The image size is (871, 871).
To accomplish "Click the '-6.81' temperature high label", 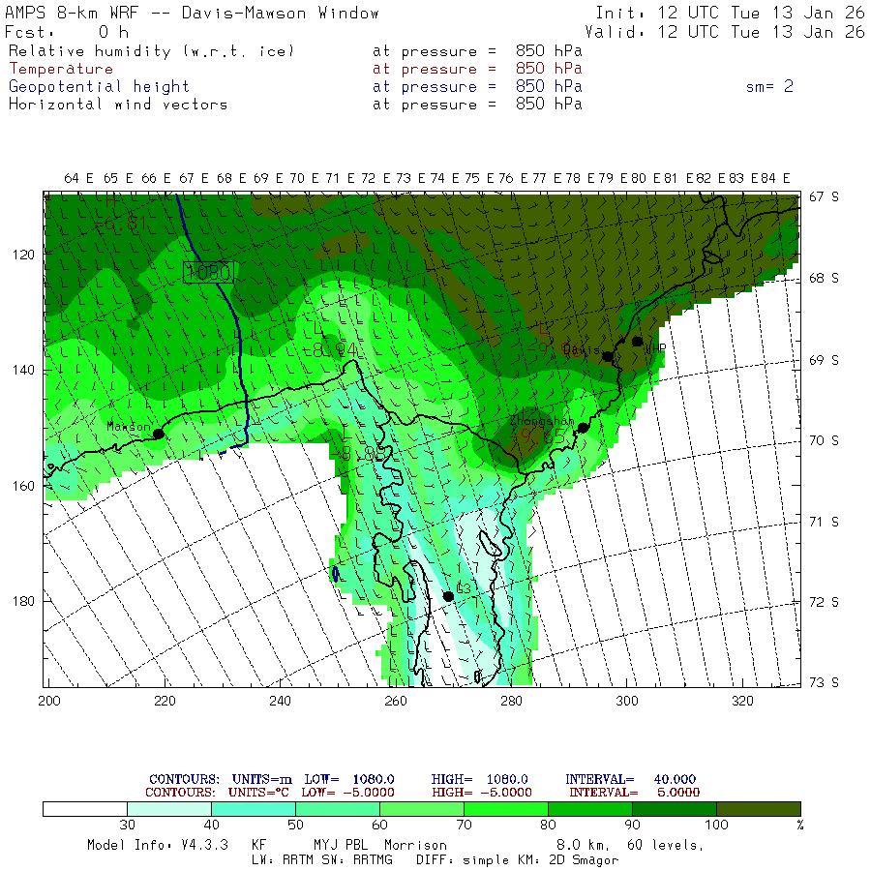I will 121,224.
